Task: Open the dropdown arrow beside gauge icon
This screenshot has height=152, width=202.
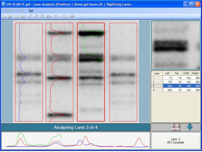Action: [52, 17]
